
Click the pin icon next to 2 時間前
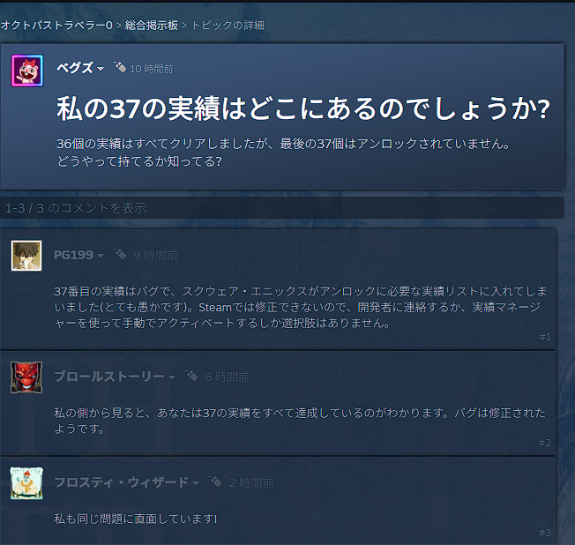pyautogui.click(x=215, y=482)
